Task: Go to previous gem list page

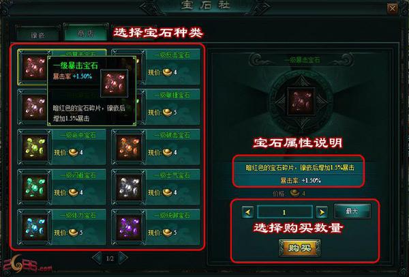Action: point(97,258)
